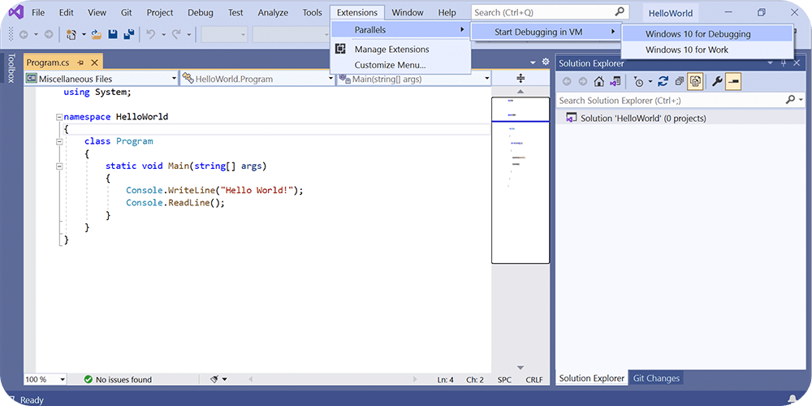The image size is (812, 406).
Task: Select Windows 10 for Work menu entry
Action: [686, 50]
